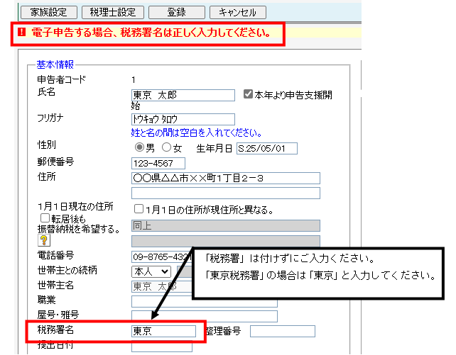Click the 電話番号 field
Viewport: 456px width, 355px height.
162,257
